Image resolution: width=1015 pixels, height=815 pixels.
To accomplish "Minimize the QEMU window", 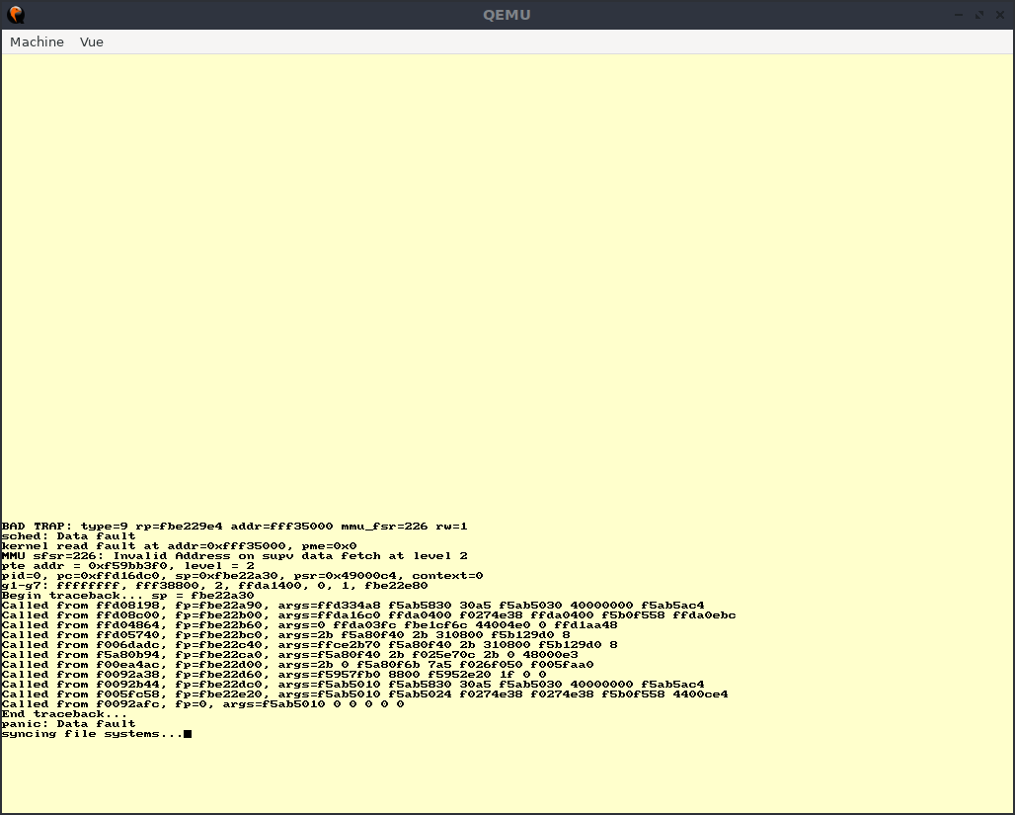I will pyautogui.click(x=959, y=14).
